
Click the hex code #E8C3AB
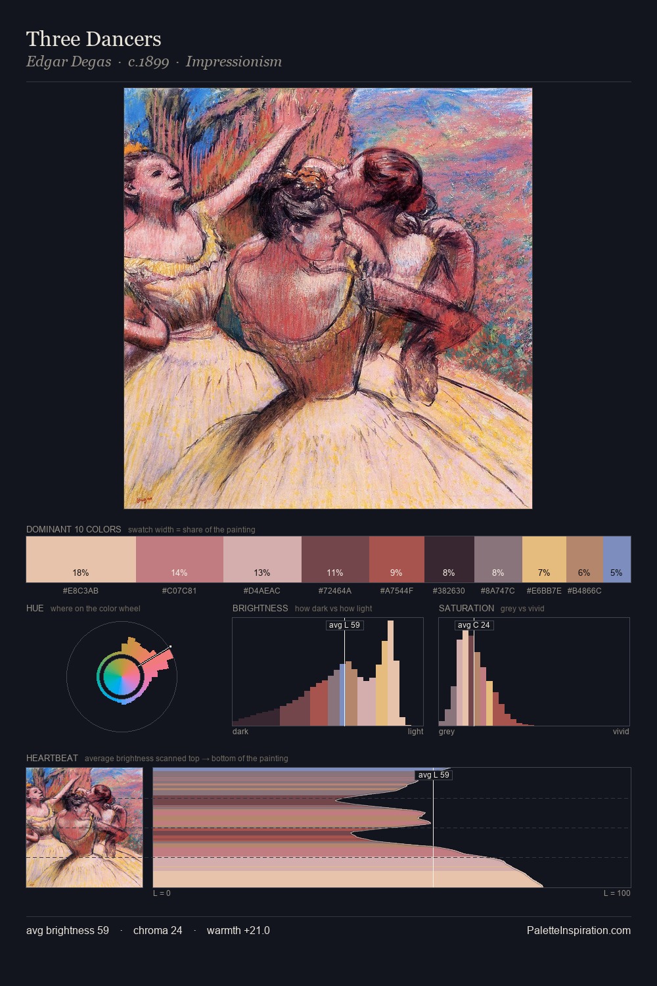(x=81, y=591)
